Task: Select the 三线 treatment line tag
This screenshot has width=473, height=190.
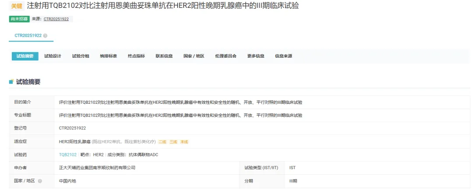Action: (x=173, y=142)
